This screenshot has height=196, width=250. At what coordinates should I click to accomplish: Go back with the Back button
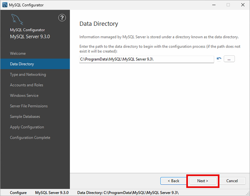pos(173,181)
